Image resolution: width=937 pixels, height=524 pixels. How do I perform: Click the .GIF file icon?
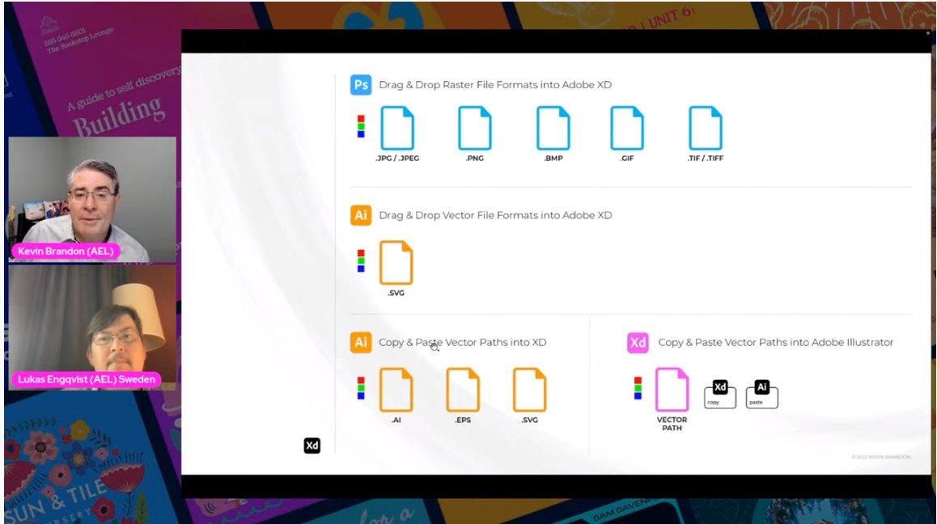tap(627, 128)
